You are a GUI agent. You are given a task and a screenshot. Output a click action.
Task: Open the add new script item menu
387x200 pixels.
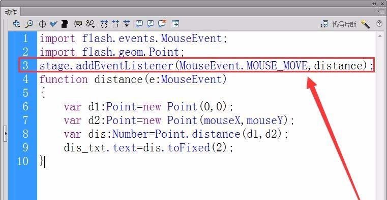(x=17, y=24)
